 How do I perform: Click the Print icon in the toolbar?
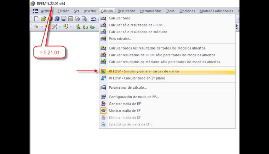click(78, 19)
